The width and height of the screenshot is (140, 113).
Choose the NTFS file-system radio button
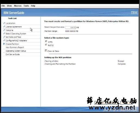coord(46,41)
